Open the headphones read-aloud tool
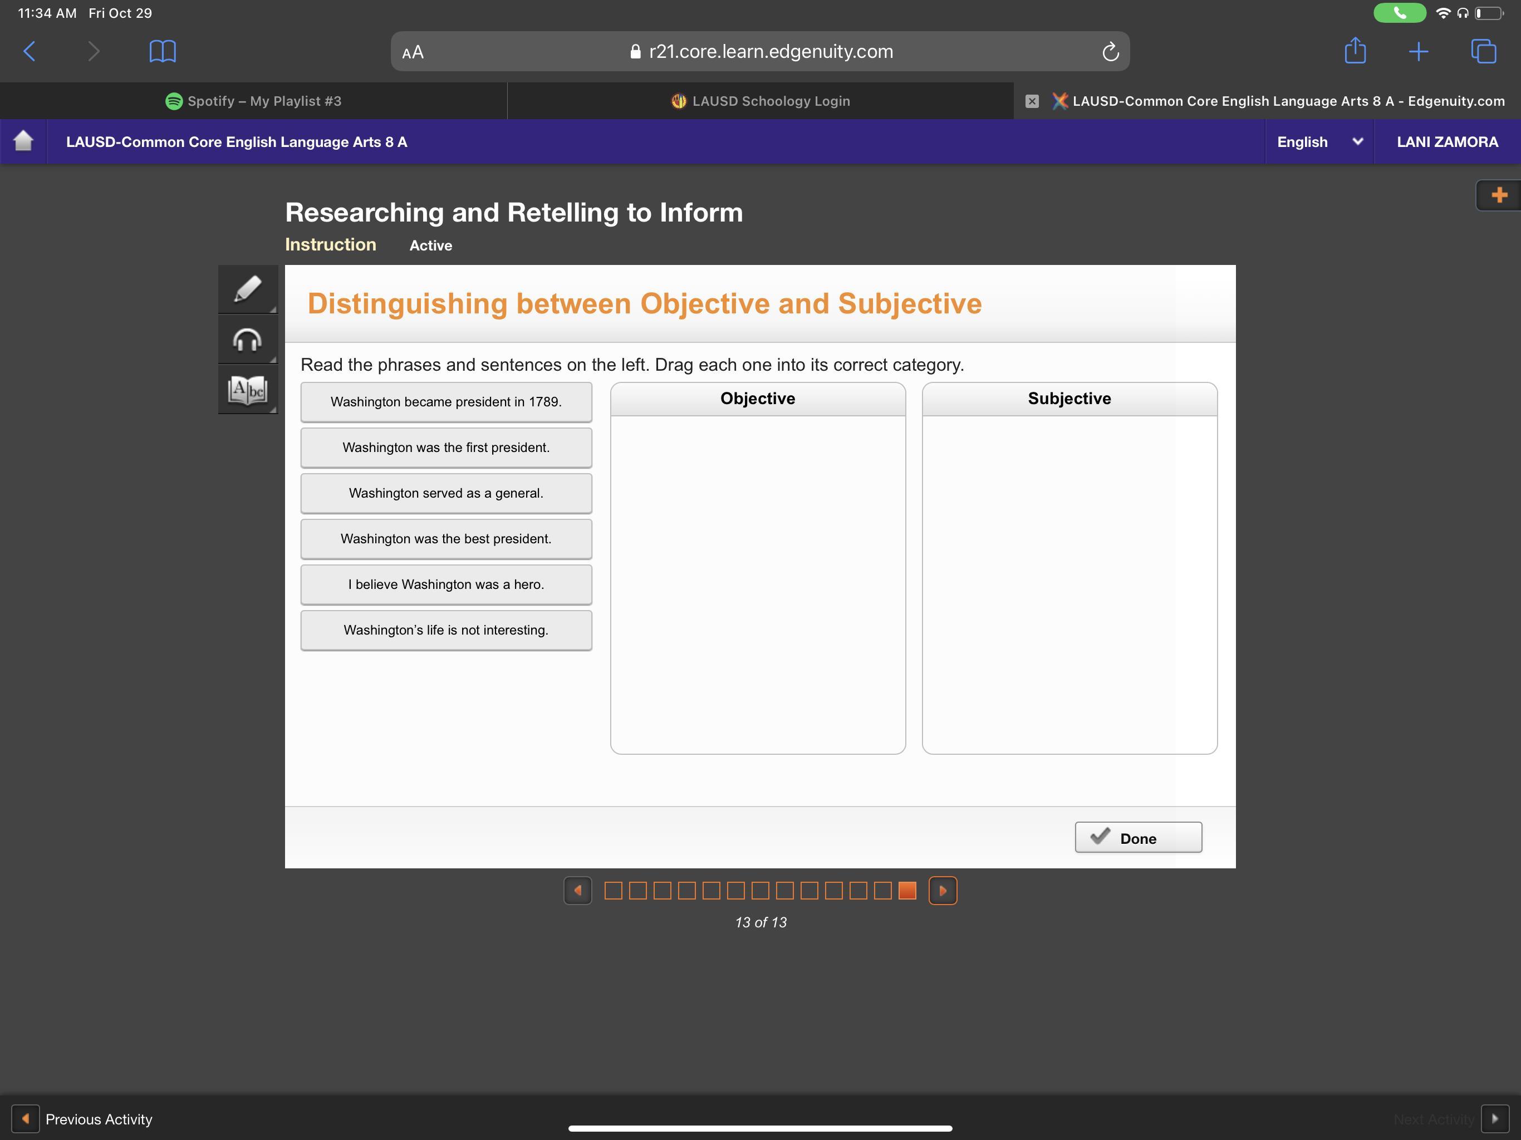 click(x=248, y=340)
